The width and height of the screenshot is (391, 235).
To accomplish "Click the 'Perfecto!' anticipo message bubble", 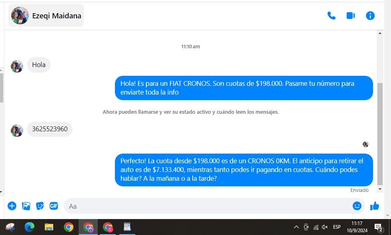I will tap(244, 170).
